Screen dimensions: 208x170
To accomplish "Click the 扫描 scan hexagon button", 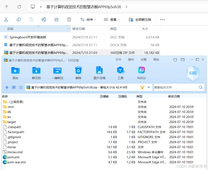I will click(193, 73).
